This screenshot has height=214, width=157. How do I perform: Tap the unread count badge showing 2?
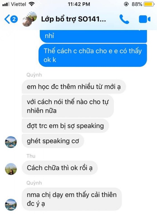point(14,19)
